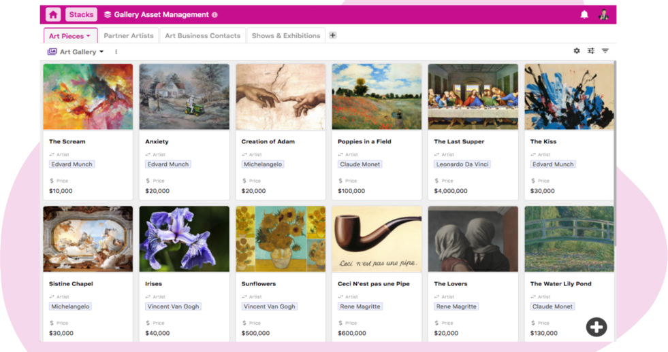Click the $600,000 price value
The image size is (668, 352).
pos(351,333)
